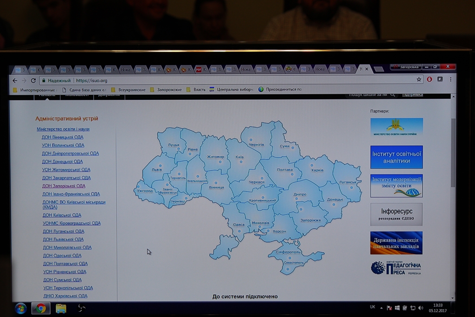
Task: Select the active tab labeled У
Action: [x=364, y=69]
